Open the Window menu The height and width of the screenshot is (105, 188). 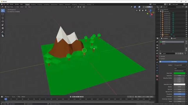17,4
